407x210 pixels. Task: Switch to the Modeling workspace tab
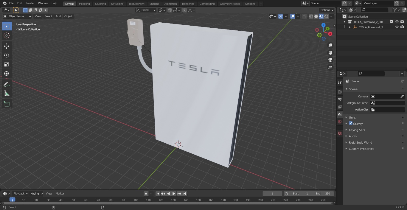click(x=84, y=4)
